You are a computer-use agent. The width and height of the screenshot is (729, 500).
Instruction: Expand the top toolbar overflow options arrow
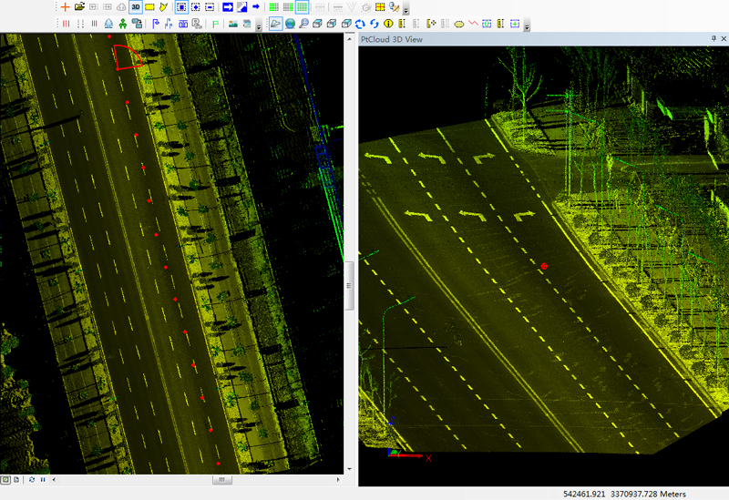[x=406, y=9]
